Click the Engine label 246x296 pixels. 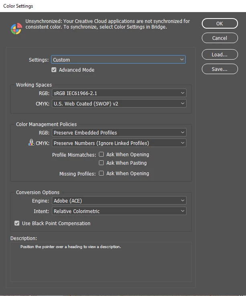tap(41, 201)
